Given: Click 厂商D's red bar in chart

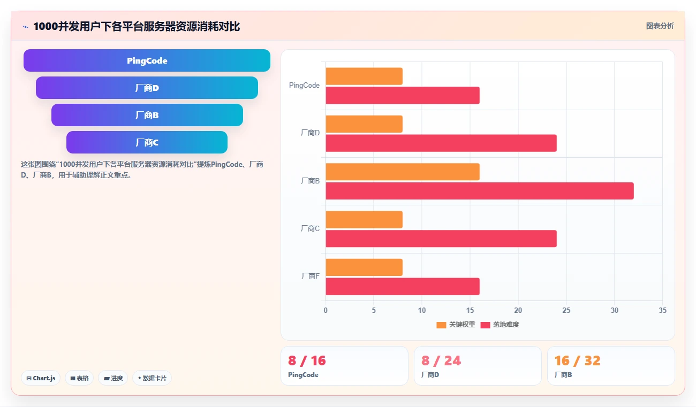Looking at the screenshot, I should pos(441,143).
